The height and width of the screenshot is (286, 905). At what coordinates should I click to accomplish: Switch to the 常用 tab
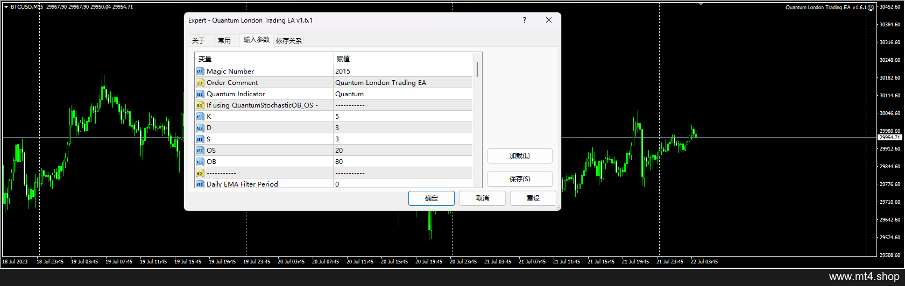coord(224,40)
